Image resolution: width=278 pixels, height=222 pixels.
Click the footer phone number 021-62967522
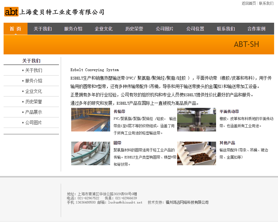(88, 198)
